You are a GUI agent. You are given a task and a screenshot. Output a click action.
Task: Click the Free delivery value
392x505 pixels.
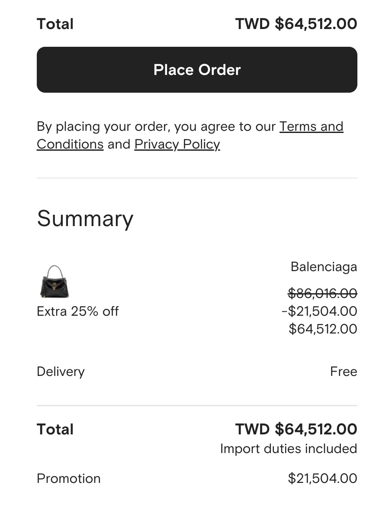(344, 372)
